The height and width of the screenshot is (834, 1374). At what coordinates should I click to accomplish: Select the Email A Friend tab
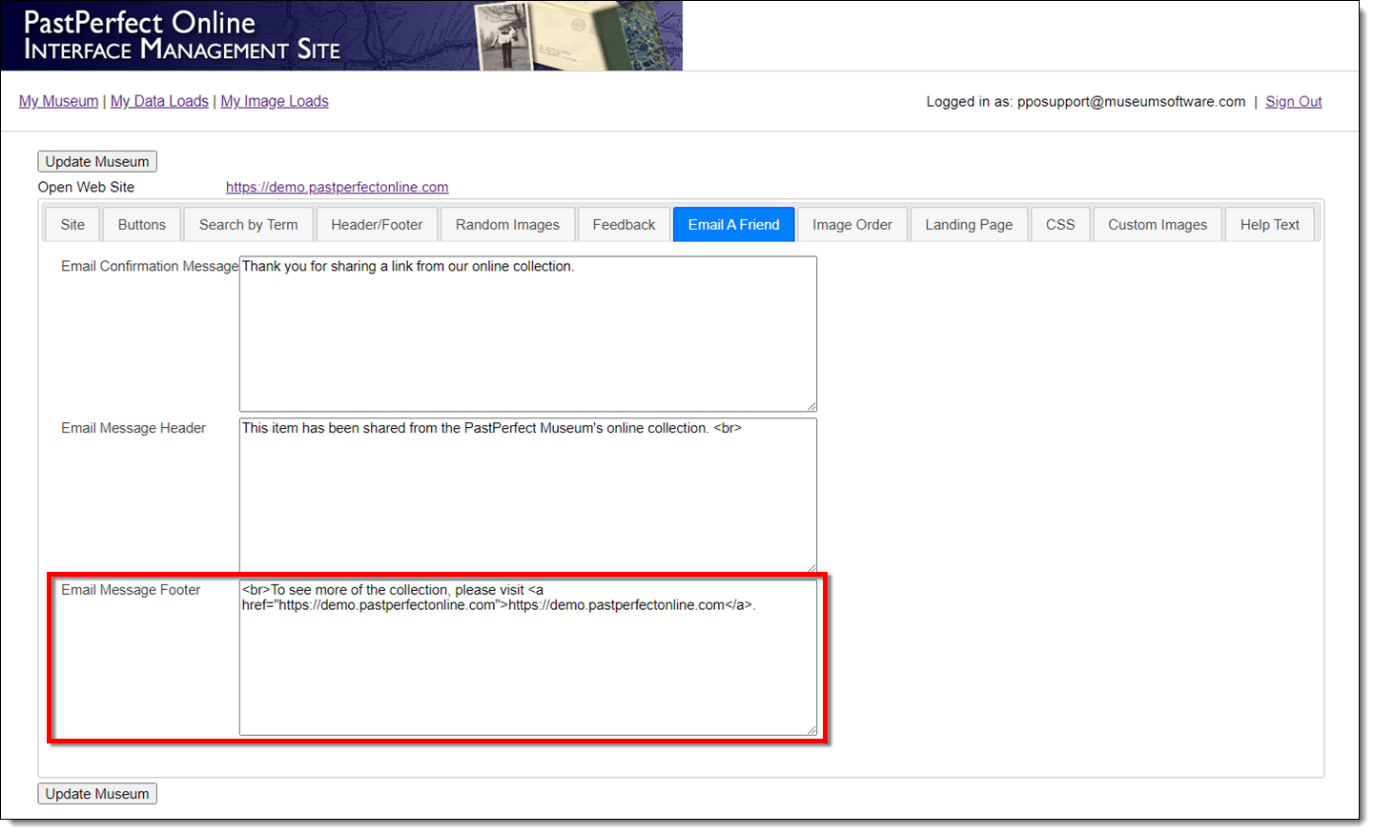pos(733,225)
